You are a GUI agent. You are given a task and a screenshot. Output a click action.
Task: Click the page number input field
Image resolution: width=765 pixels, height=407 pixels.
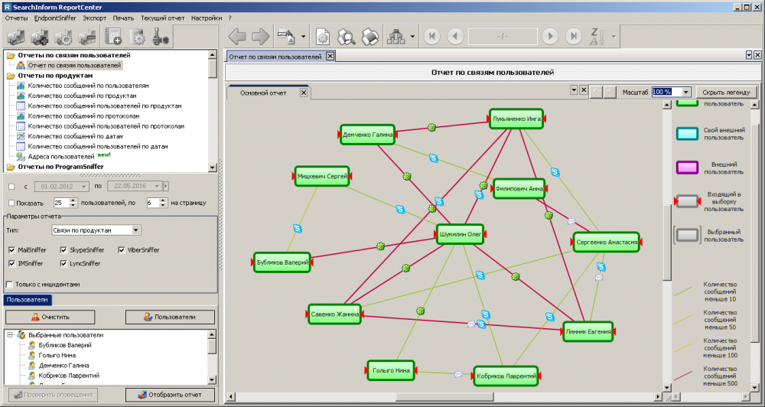(503, 37)
